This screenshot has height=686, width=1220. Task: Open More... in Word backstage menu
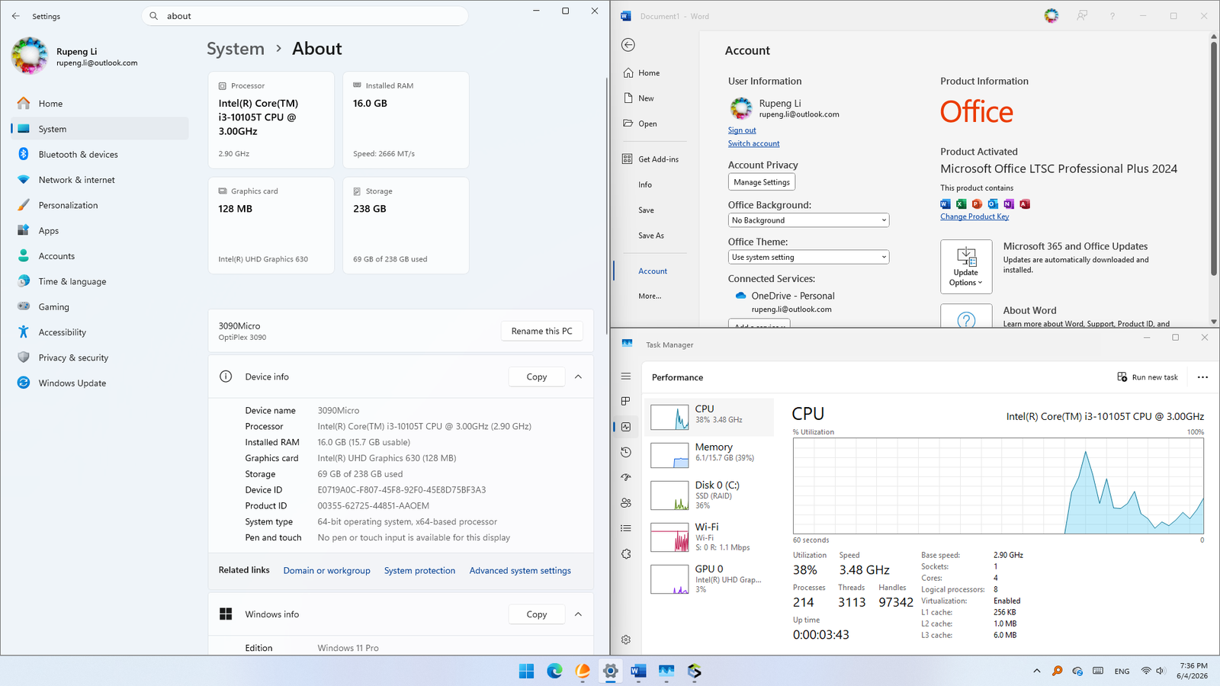click(x=650, y=296)
